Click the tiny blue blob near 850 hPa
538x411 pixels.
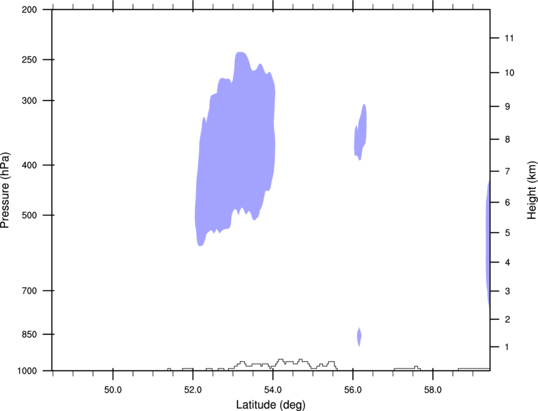click(359, 337)
